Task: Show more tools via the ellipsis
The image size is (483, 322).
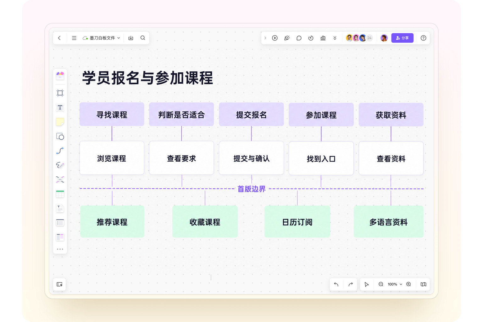Action: (60, 249)
